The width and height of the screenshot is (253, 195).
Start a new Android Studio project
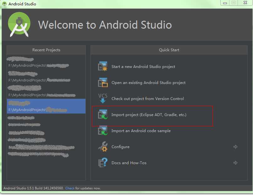pyautogui.click(x=143, y=66)
